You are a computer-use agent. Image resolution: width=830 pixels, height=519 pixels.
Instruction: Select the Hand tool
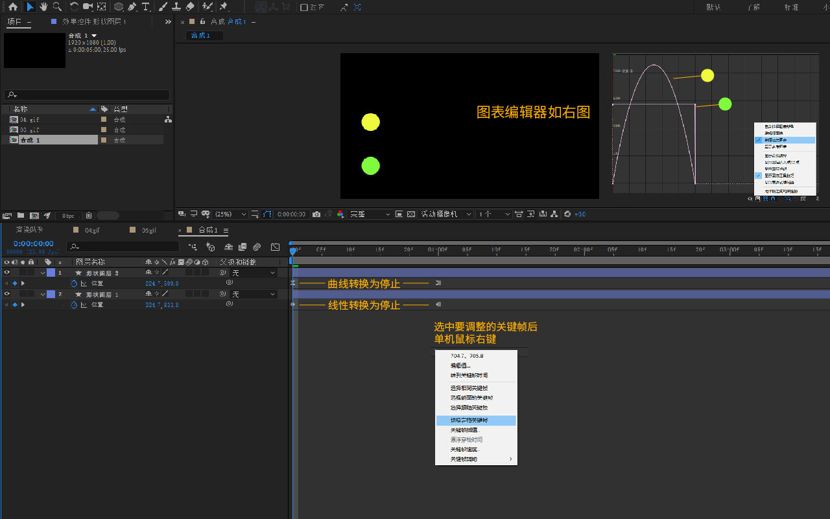[43, 6]
